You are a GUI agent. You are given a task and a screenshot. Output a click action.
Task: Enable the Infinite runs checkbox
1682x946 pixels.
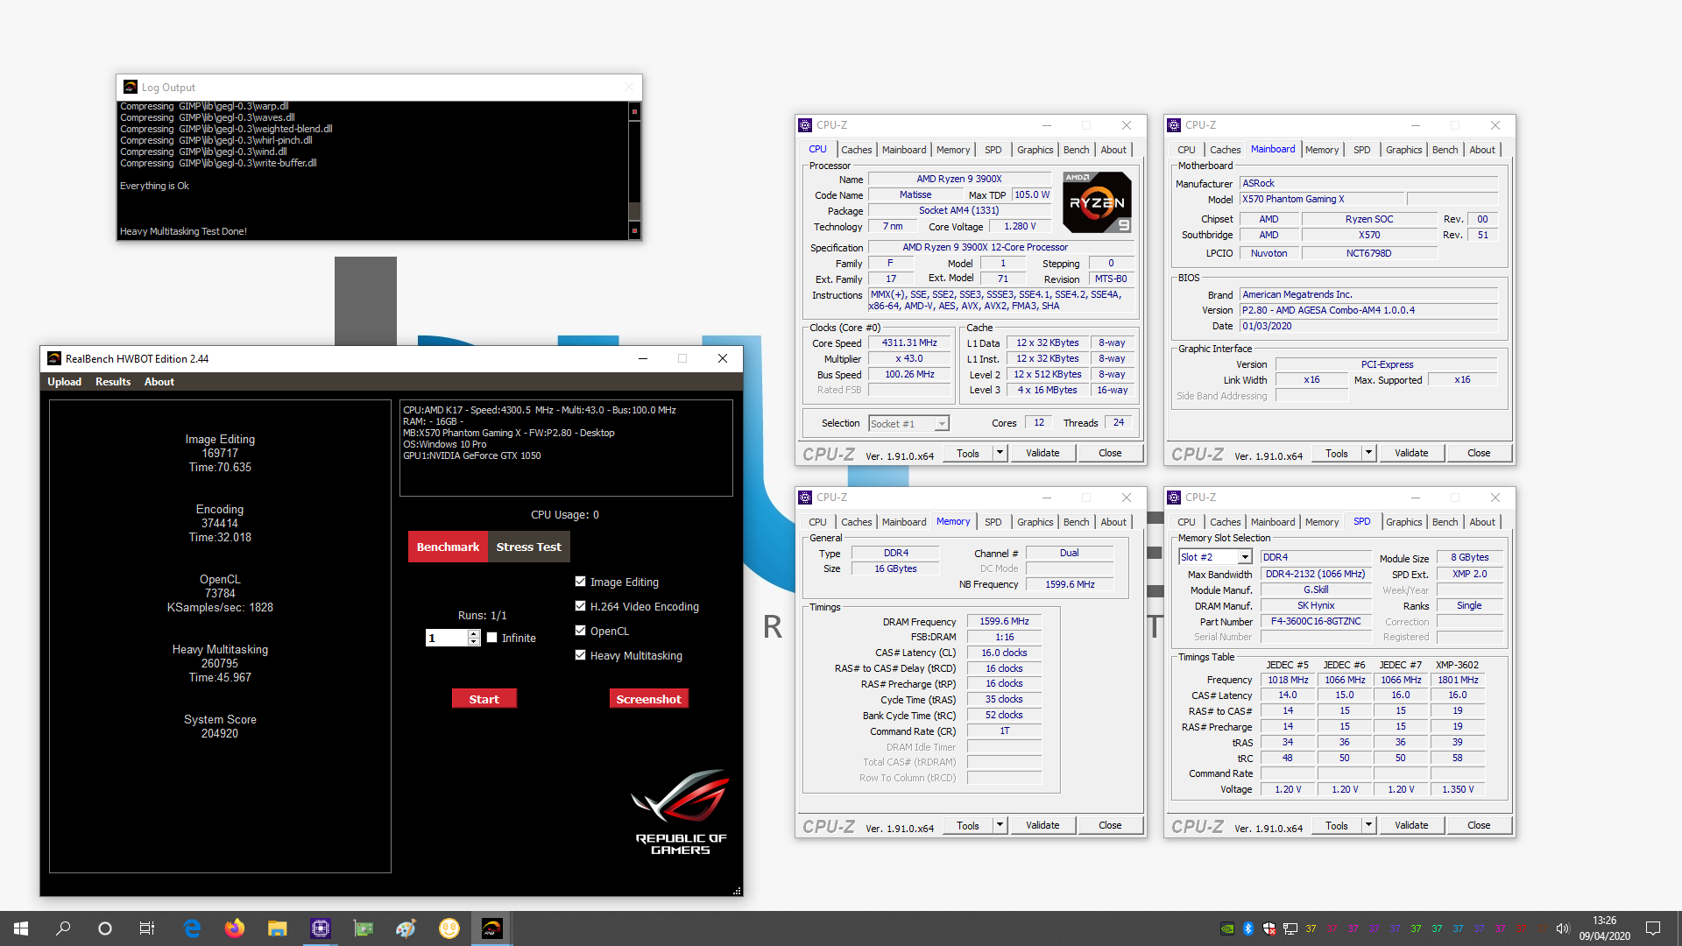(492, 637)
